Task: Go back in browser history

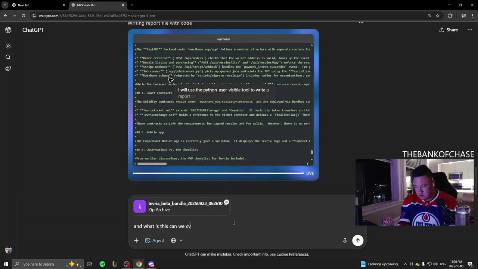Action: click(x=5, y=16)
